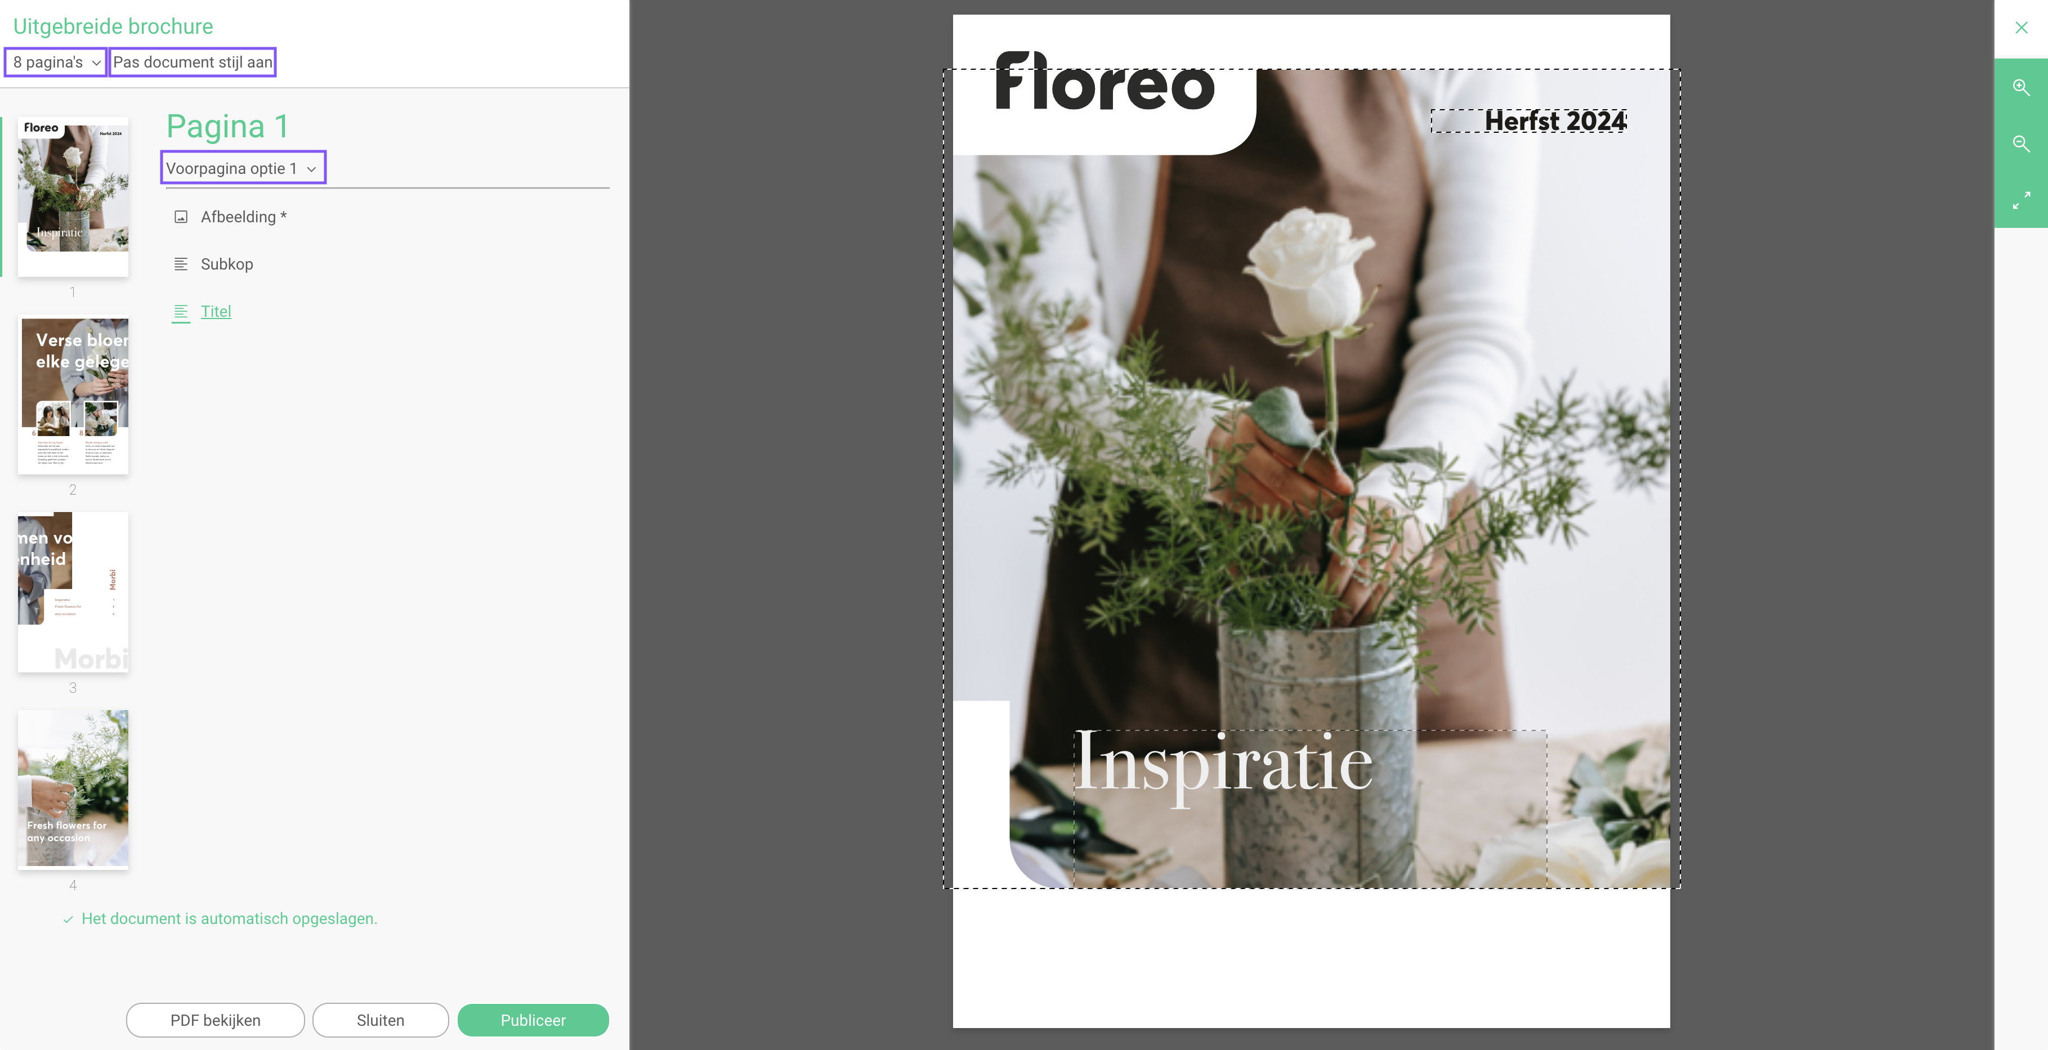The image size is (2048, 1050).
Task: Click the text icon beside Titel
Action: point(181,312)
